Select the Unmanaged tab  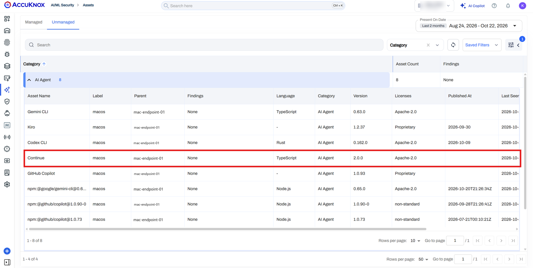point(63,22)
